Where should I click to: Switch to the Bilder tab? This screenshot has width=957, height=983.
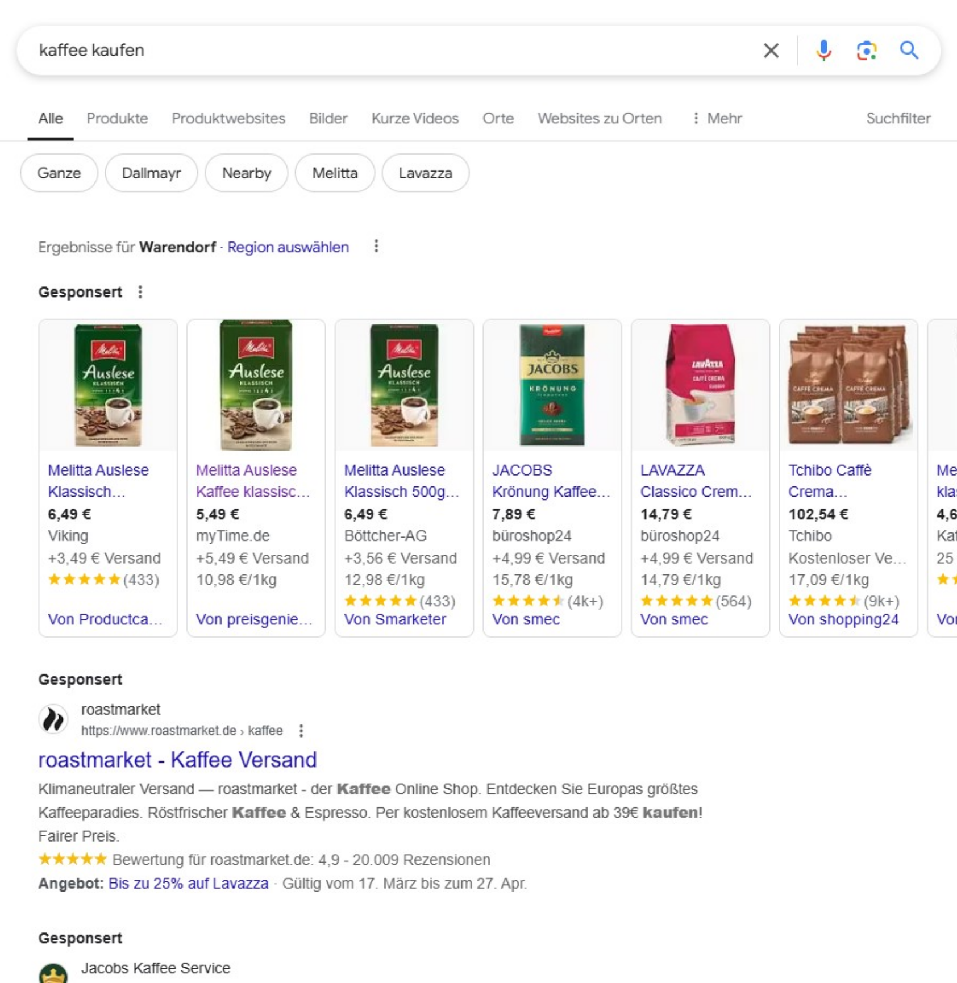tap(328, 118)
